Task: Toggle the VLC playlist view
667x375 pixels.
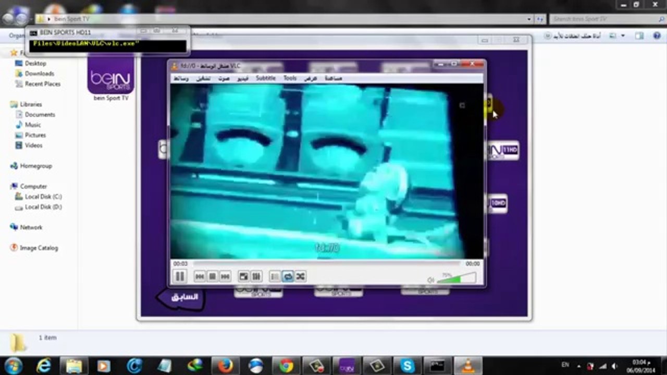Action: pos(275,277)
